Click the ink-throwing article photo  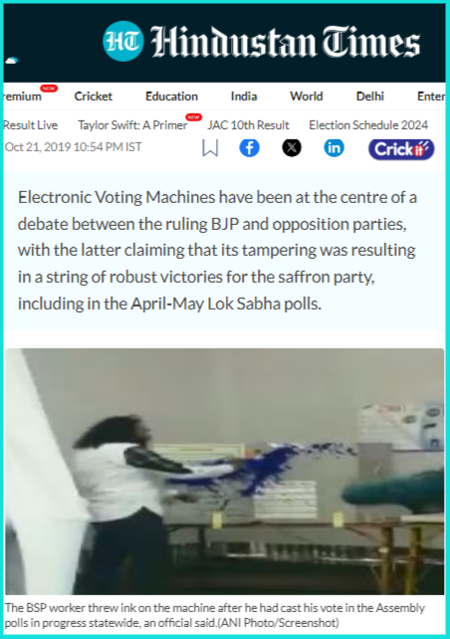225,472
